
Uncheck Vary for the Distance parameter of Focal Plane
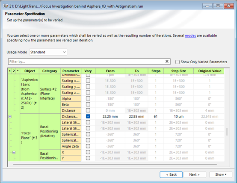88,116
